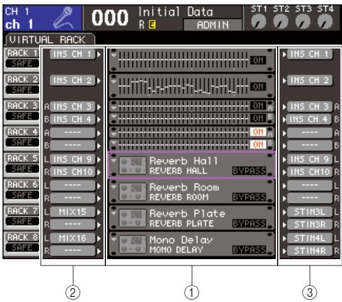Click the ST4 stereo knob
Viewport: 342px width, 302px height.
pos(325,21)
